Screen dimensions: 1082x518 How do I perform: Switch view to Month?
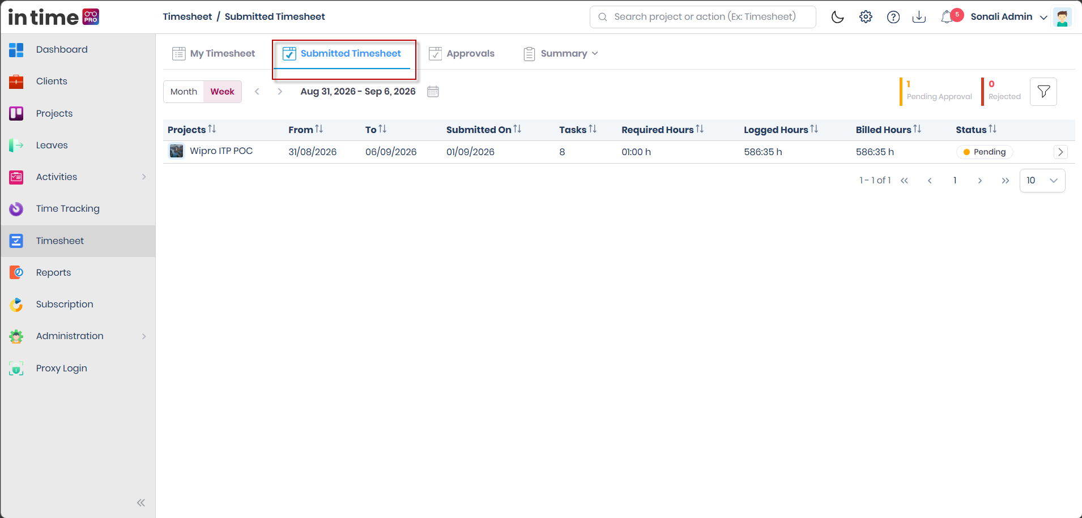coord(184,92)
